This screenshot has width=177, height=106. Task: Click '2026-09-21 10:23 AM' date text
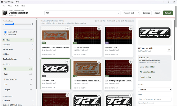(x=48, y=55)
